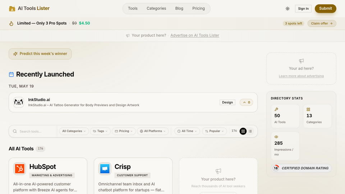The width and height of the screenshot is (345, 194).
Task: Click the CUSTOMER SUPPORT tag
Action: [x=132, y=175]
